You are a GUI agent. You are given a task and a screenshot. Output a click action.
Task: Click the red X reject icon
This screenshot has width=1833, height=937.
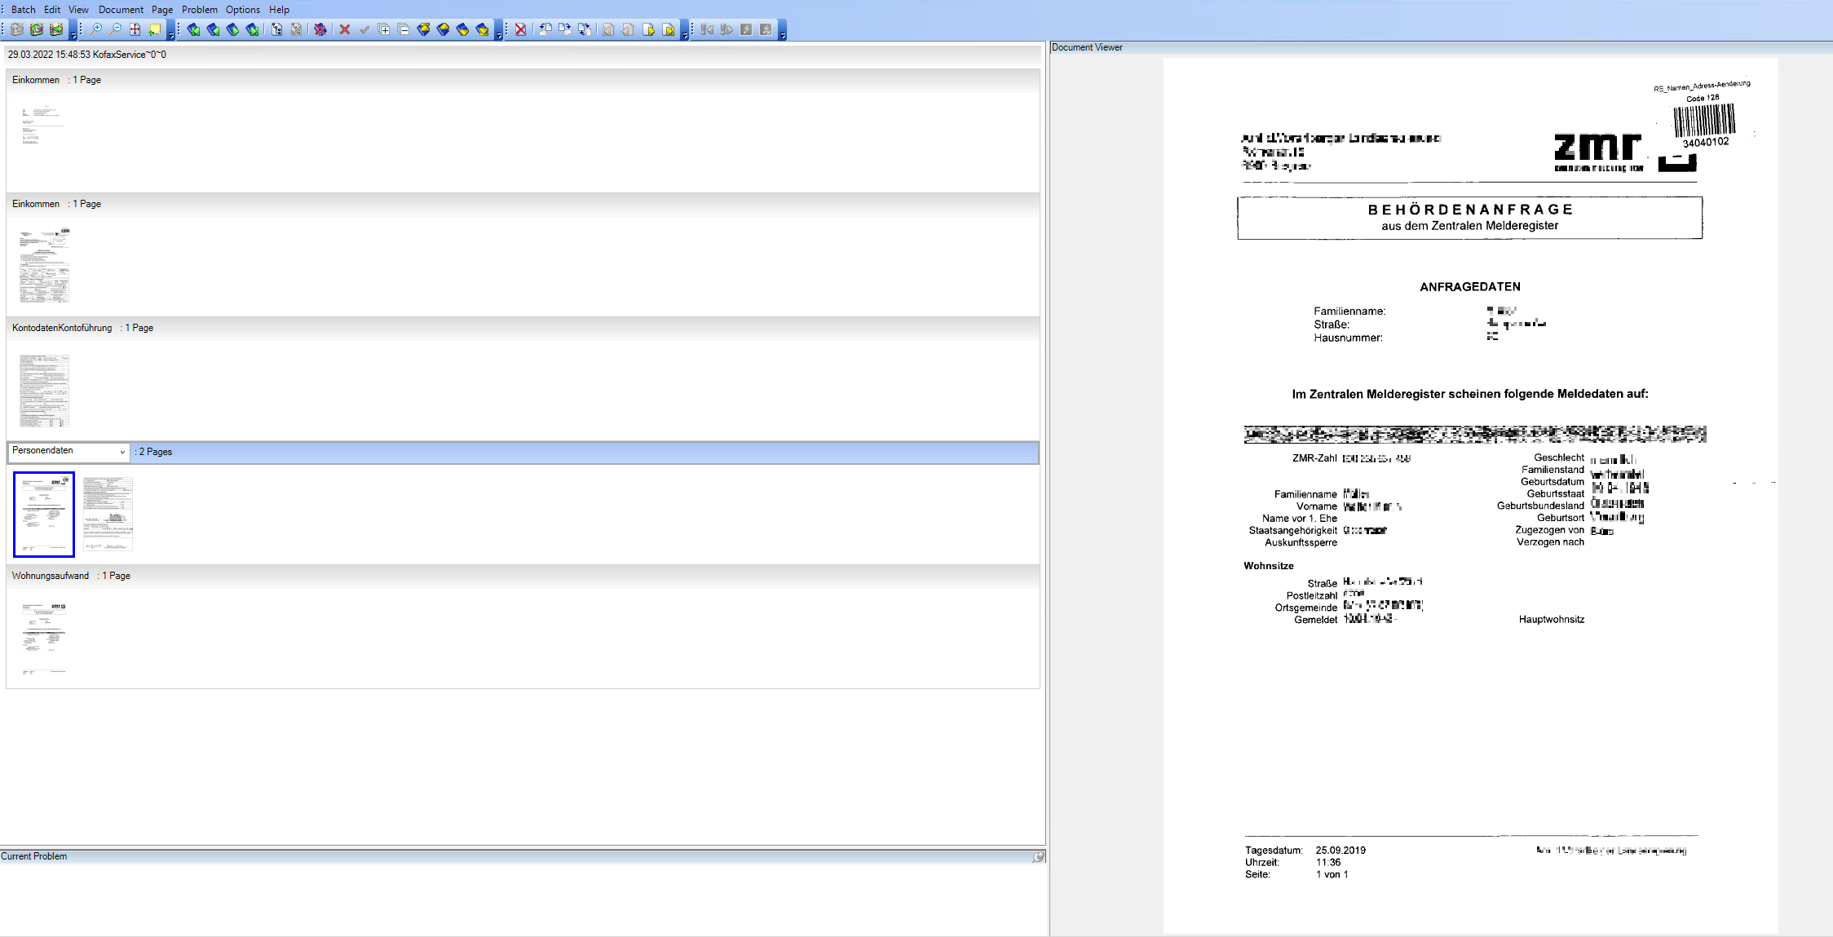click(345, 29)
